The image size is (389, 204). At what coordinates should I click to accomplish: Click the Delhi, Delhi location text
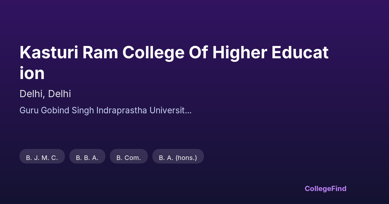(45, 94)
